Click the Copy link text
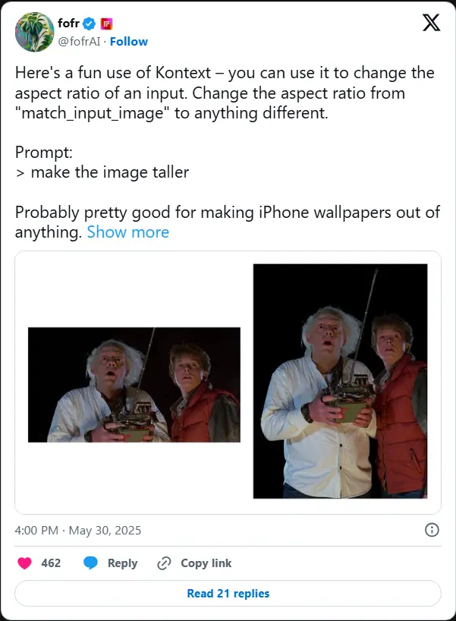Image resolution: width=456 pixels, height=621 pixels. pyautogui.click(x=206, y=563)
